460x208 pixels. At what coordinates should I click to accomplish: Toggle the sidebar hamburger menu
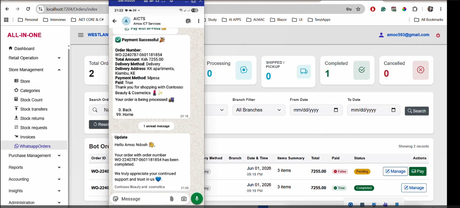(81, 35)
